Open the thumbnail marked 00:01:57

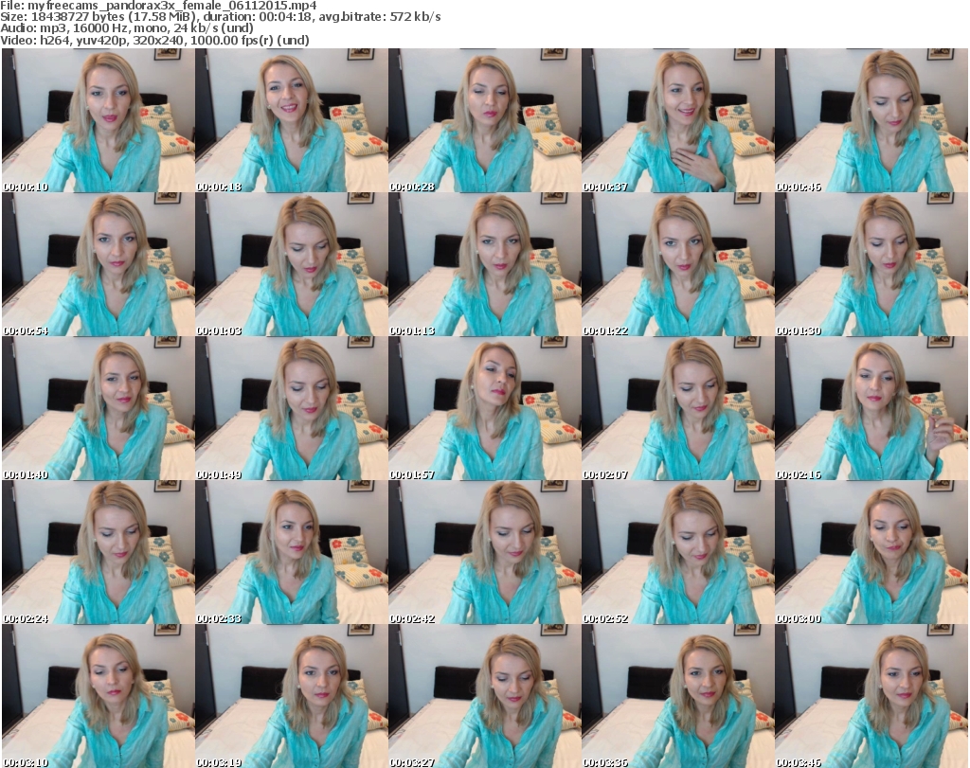tap(484, 409)
